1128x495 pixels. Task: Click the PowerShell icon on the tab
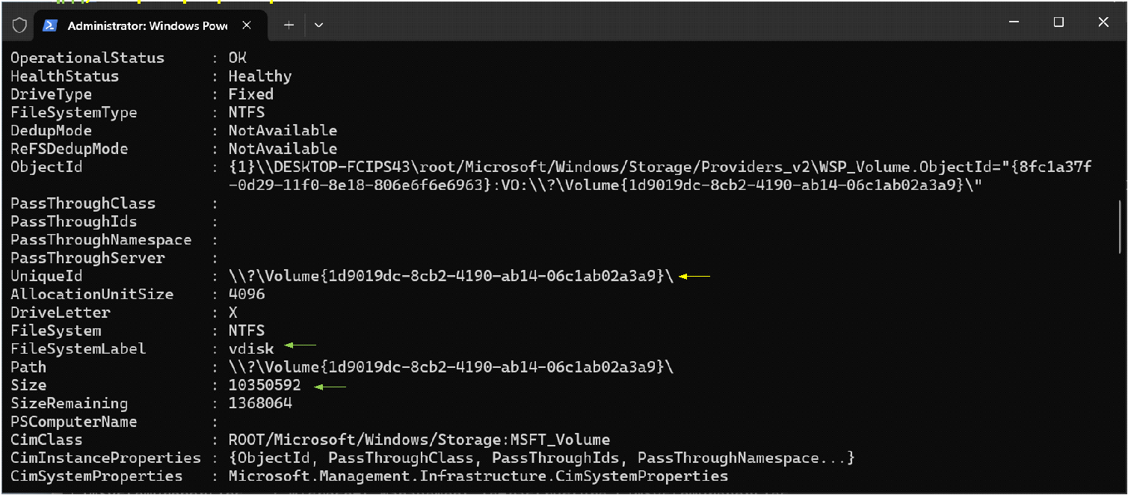(x=50, y=25)
